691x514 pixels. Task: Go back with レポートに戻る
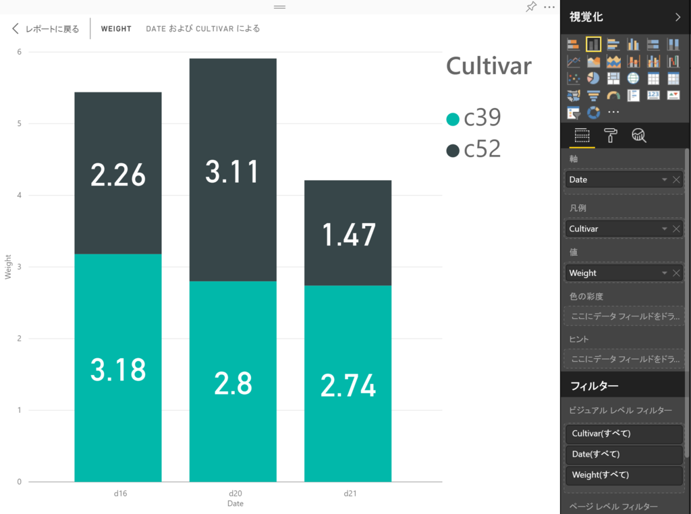(x=45, y=29)
